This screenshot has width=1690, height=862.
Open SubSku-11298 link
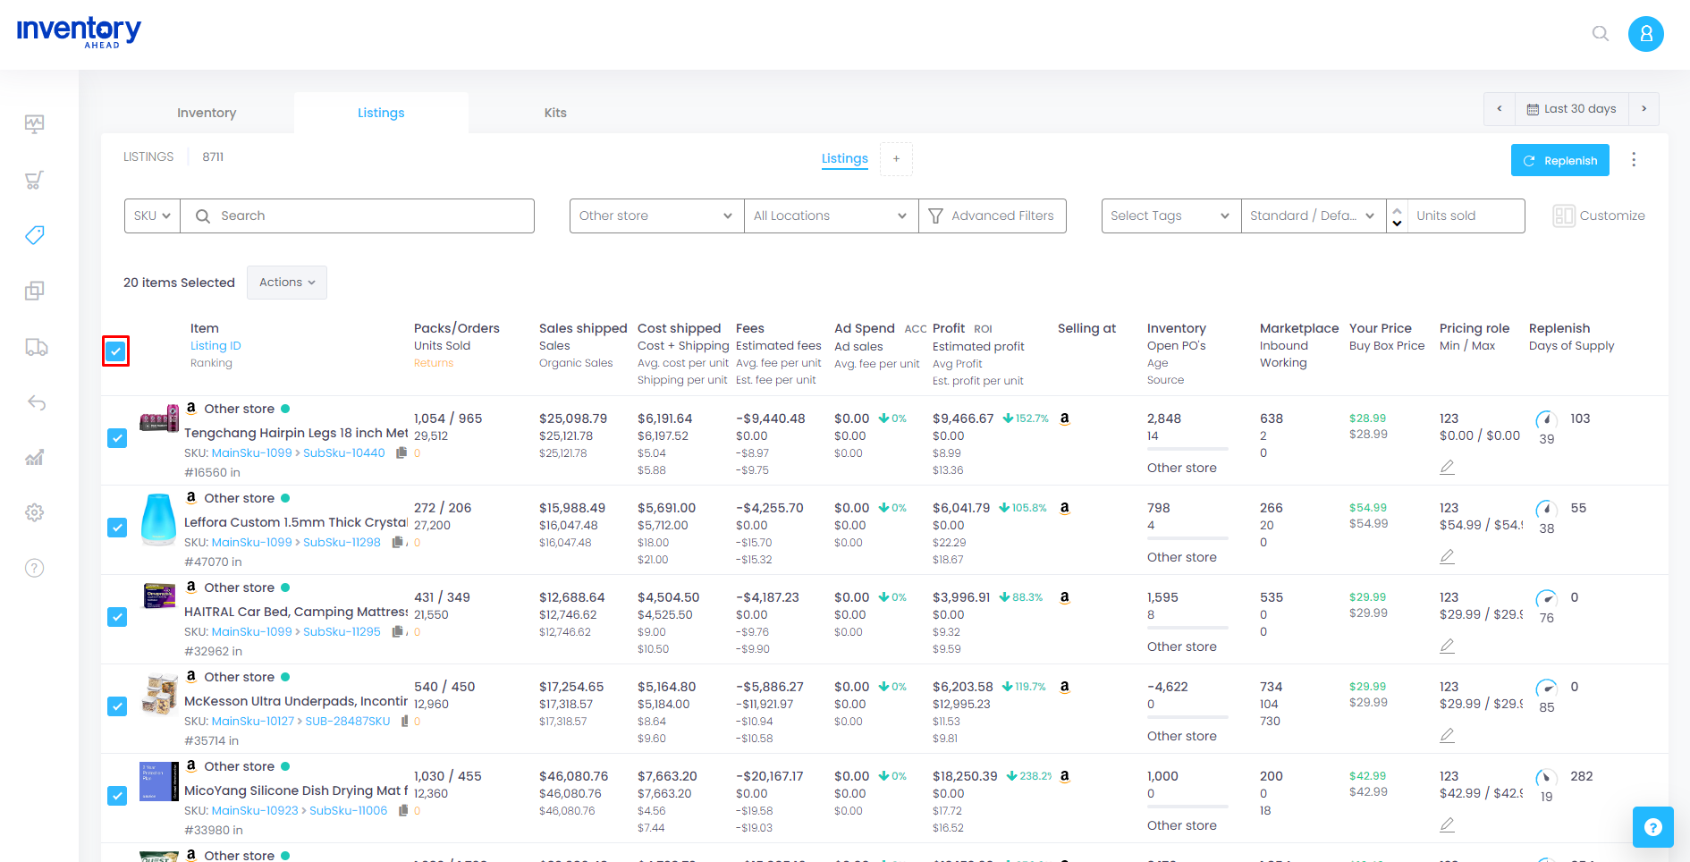[342, 543]
